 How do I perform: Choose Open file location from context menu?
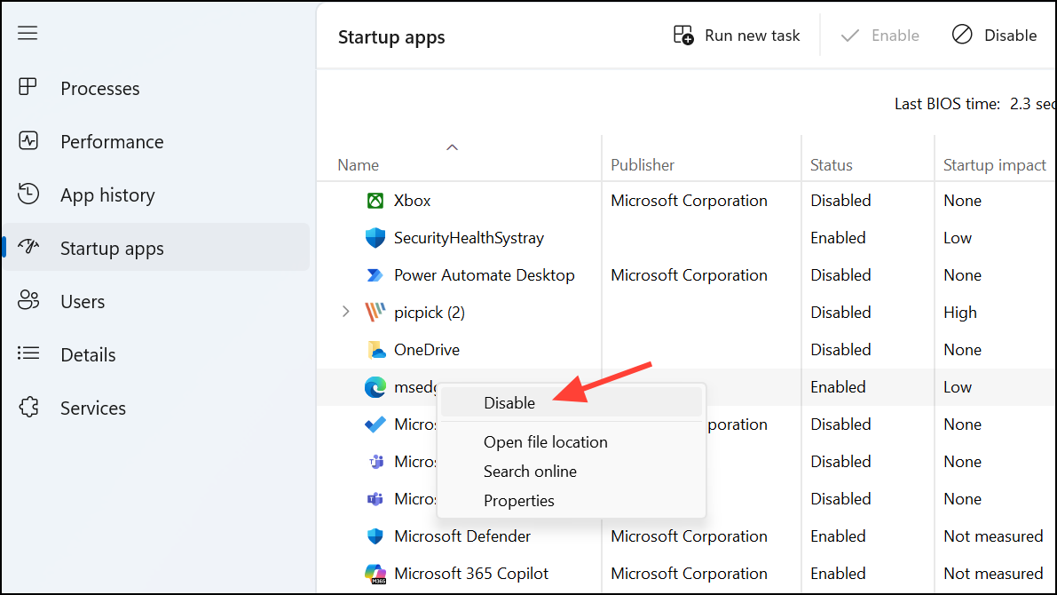point(545,441)
